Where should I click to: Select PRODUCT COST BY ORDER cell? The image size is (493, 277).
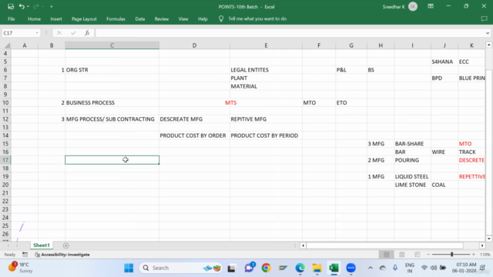194,135
